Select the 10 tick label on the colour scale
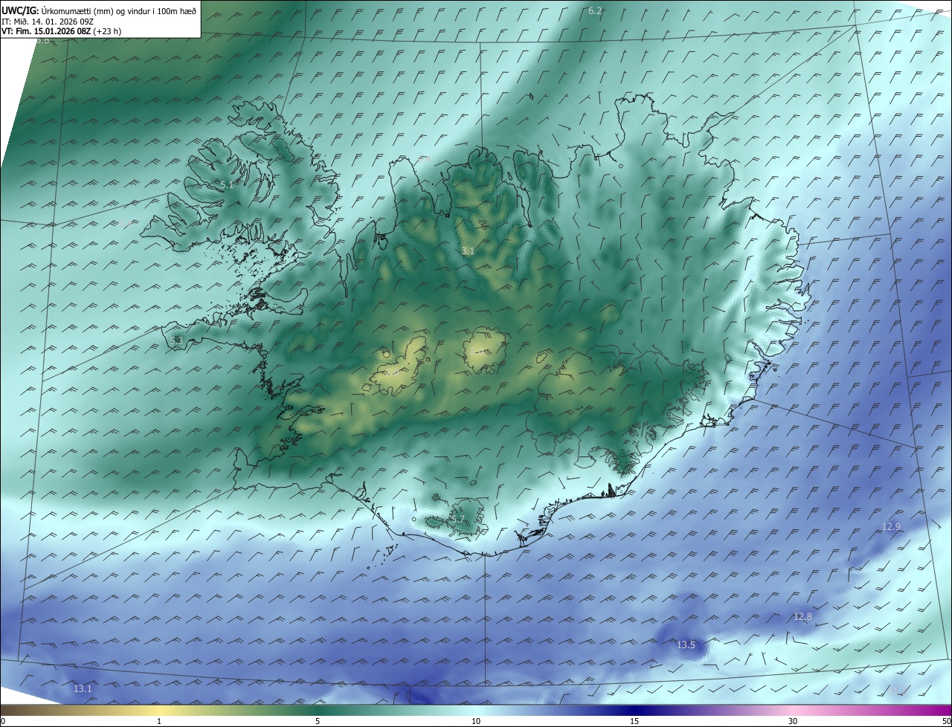 [x=476, y=721]
